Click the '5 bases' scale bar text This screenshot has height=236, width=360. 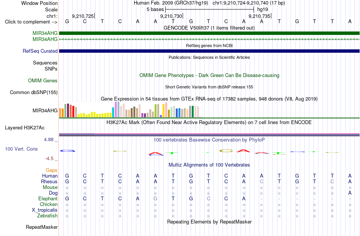point(155,9)
